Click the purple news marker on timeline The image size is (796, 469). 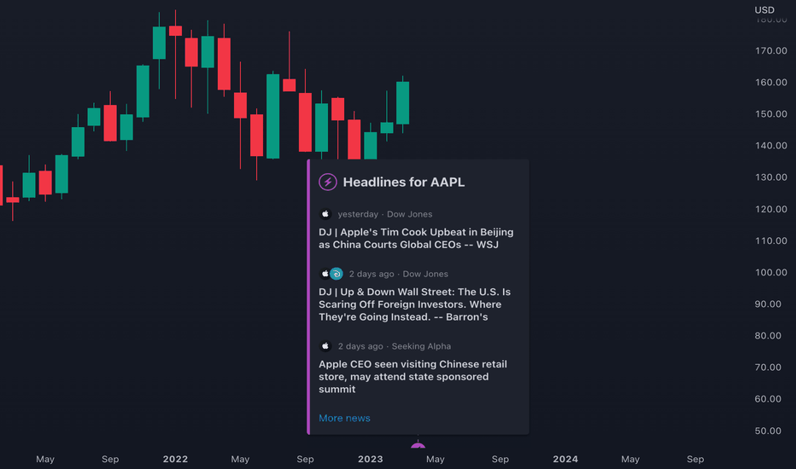click(418, 446)
